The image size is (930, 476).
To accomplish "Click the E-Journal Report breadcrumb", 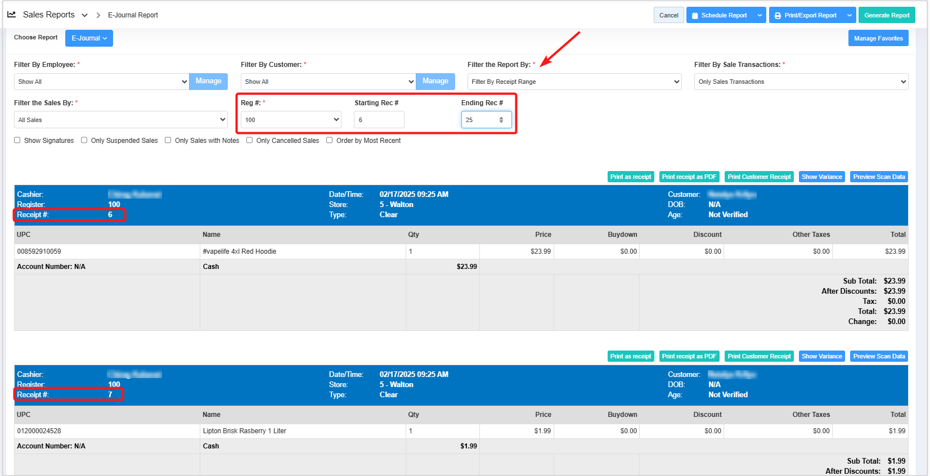I will 133,15.
